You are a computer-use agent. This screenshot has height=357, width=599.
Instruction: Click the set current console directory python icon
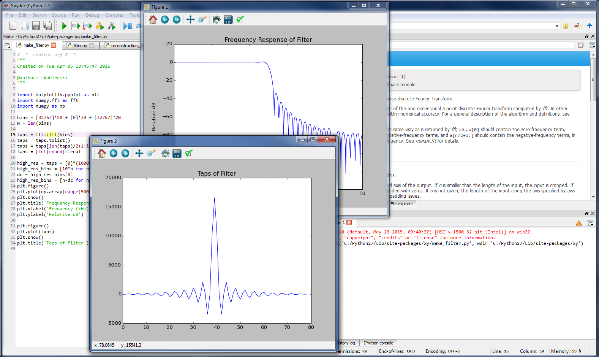coord(578,26)
